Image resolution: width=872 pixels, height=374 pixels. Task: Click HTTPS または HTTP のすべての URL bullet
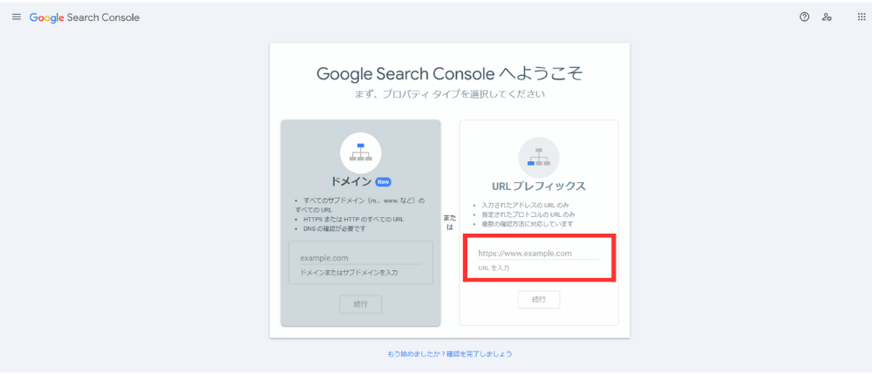(x=354, y=219)
